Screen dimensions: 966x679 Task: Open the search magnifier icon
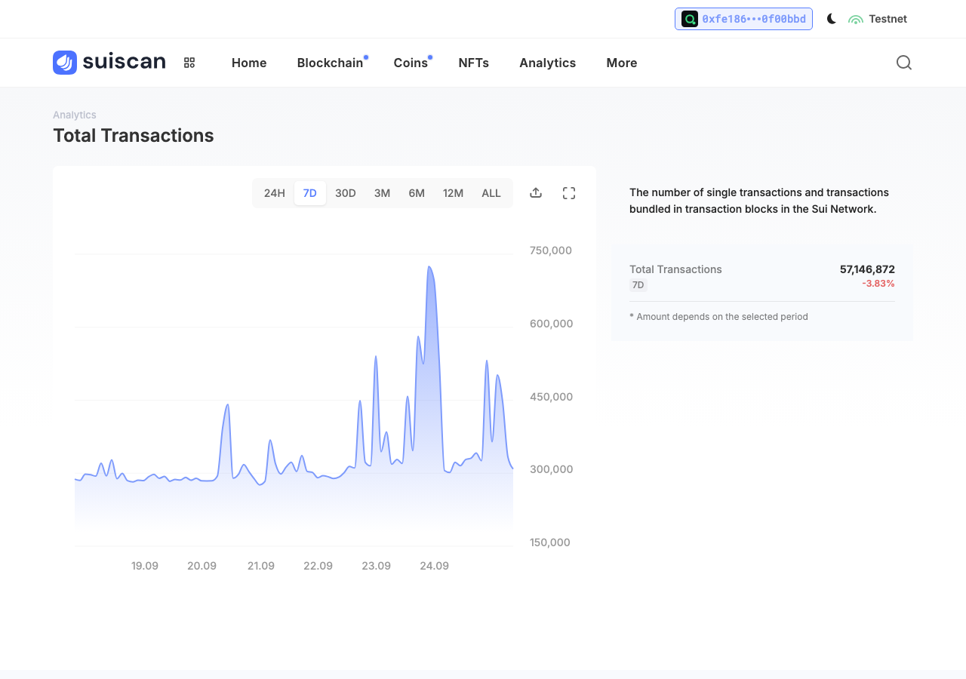coord(904,63)
